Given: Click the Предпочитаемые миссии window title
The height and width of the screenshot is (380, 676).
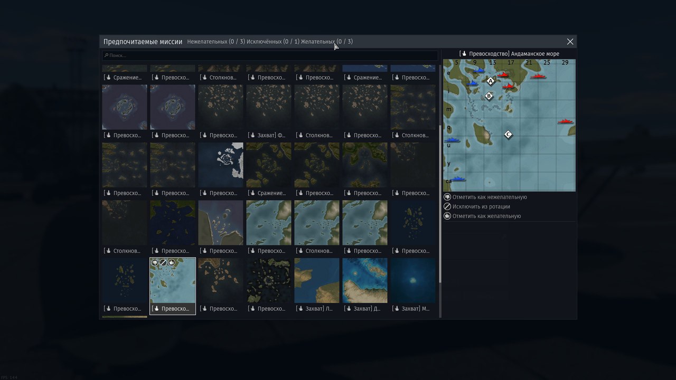Looking at the screenshot, I should coord(143,42).
